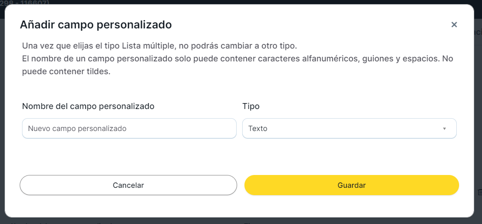Click the "puede contener tildes" text line
Screen dimensions: 482x224
point(66,72)
